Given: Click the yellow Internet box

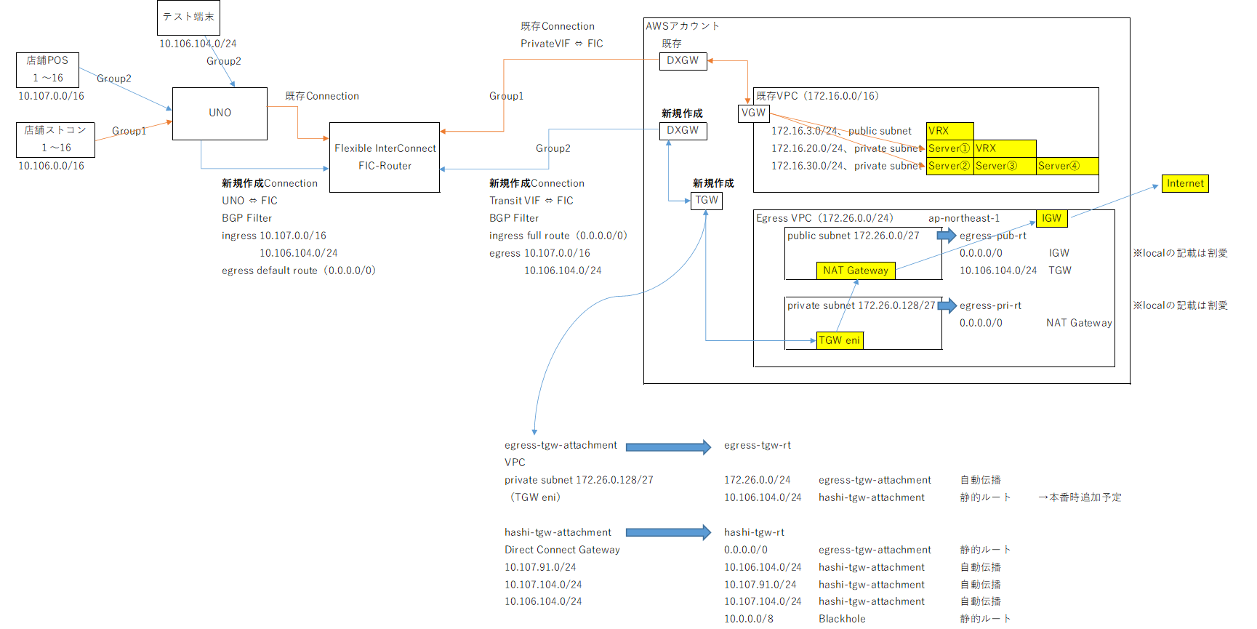Looking at the screenshot, I should (1185, 183).
